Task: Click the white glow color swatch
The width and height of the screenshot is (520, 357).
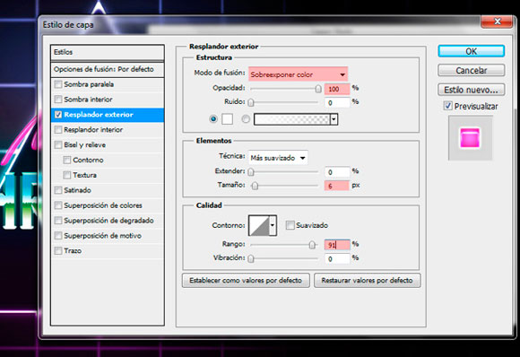Action: (227, 118)
